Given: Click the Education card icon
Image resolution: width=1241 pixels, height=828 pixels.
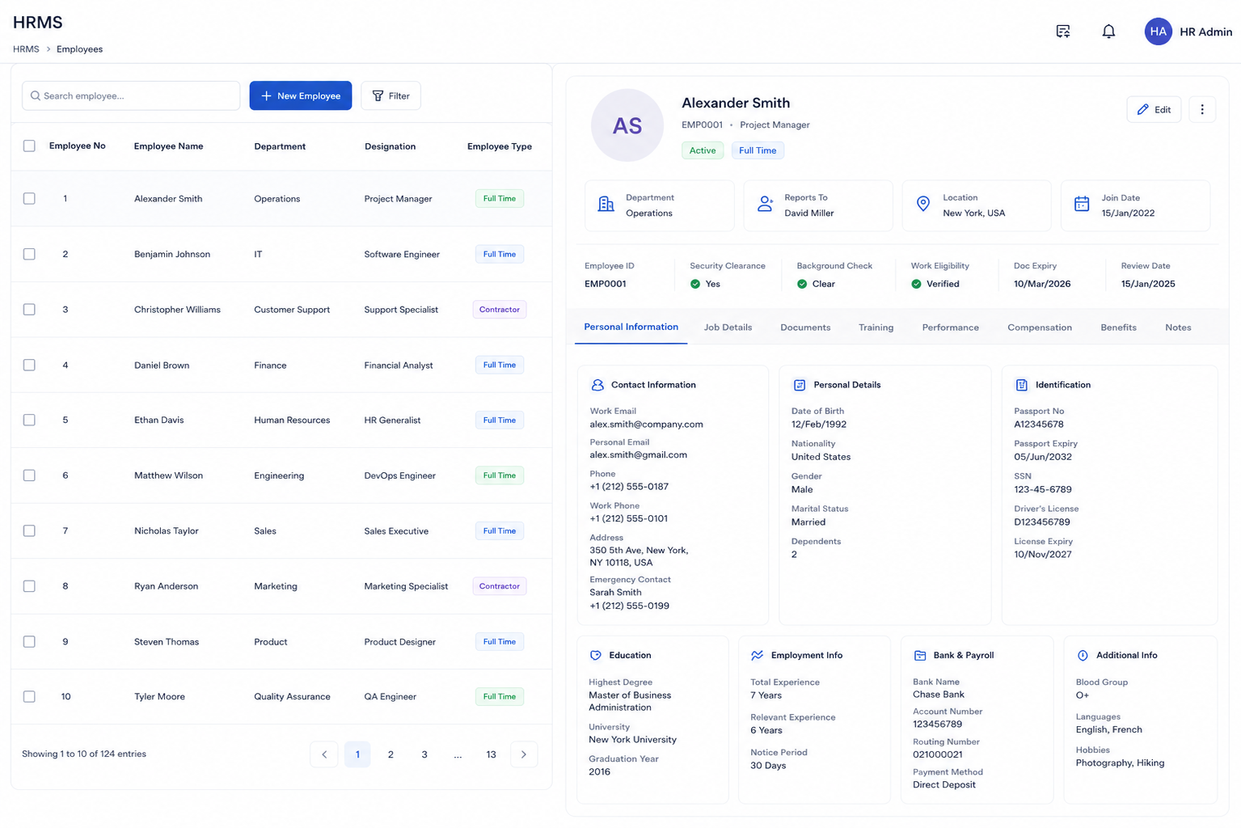Looking at the screenshot, I should coord(596,655).
